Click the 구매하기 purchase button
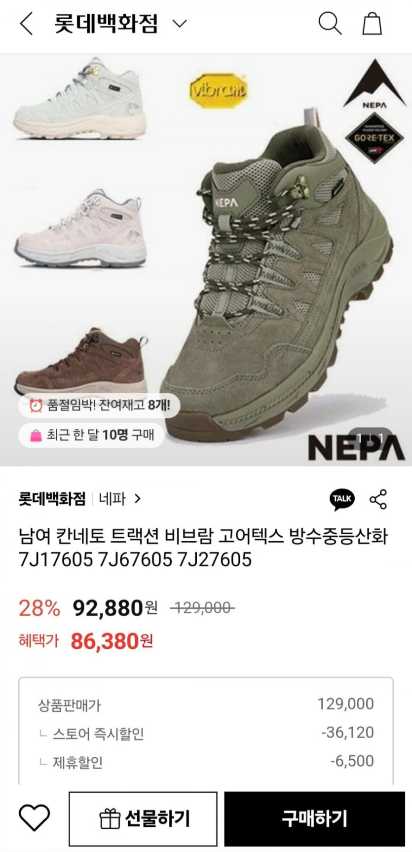This screenshot has height=852, width=412. [x=315, y=818]
